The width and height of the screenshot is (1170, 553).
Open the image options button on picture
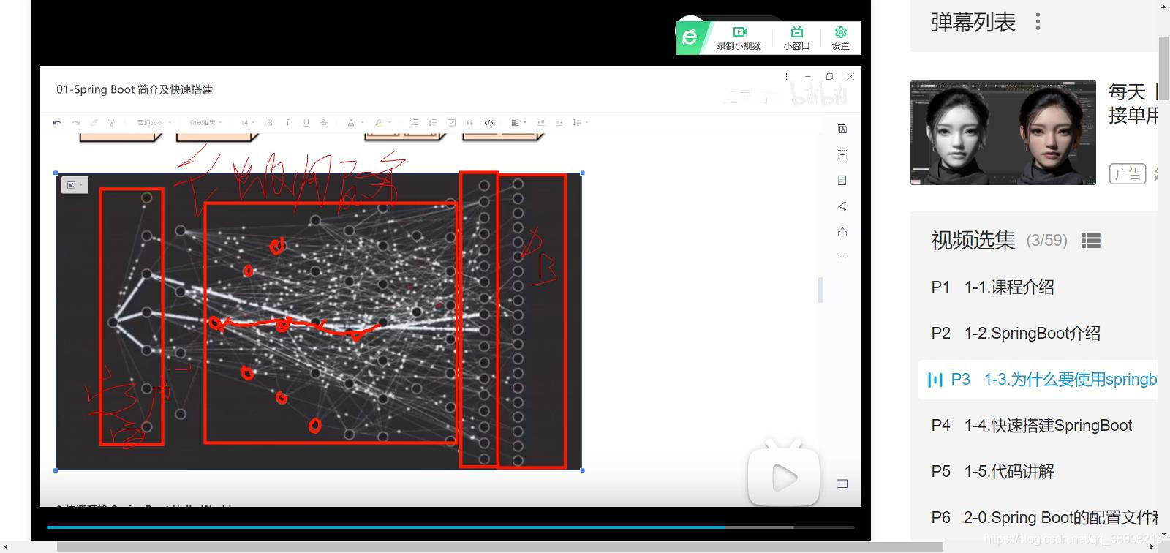(75, 185)
